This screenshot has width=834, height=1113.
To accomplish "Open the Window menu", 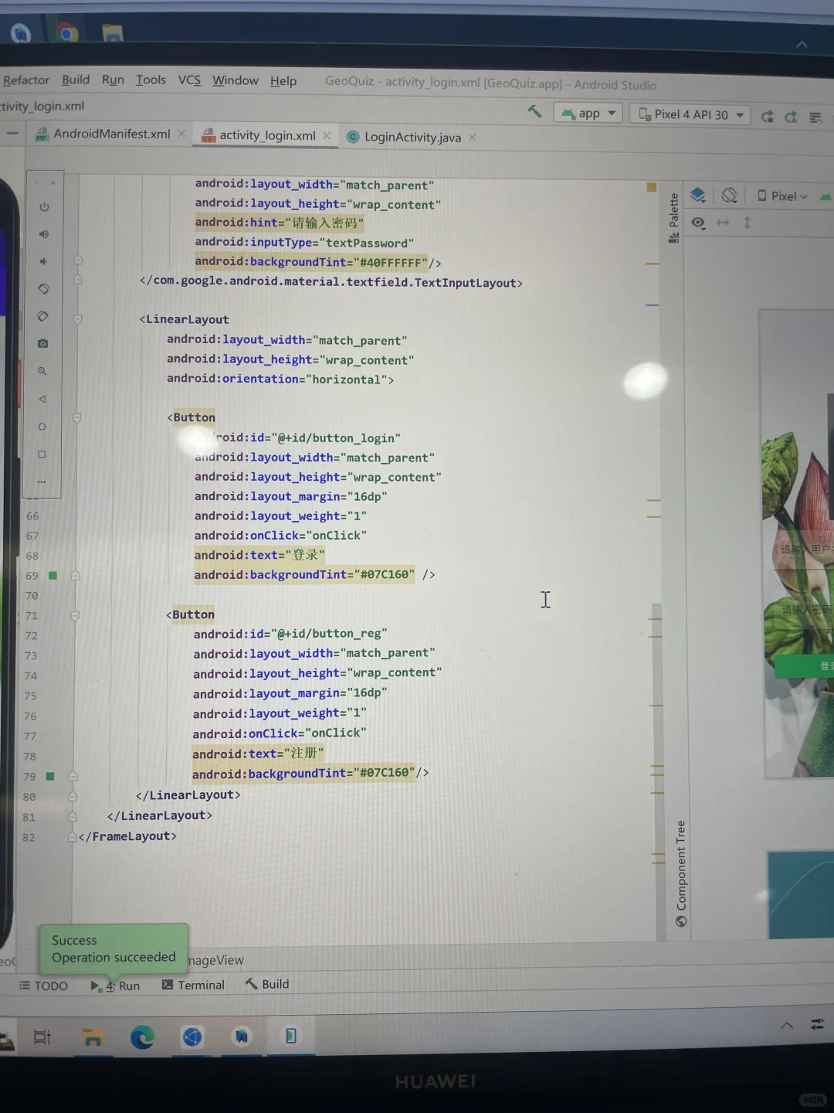I will 236,80.
